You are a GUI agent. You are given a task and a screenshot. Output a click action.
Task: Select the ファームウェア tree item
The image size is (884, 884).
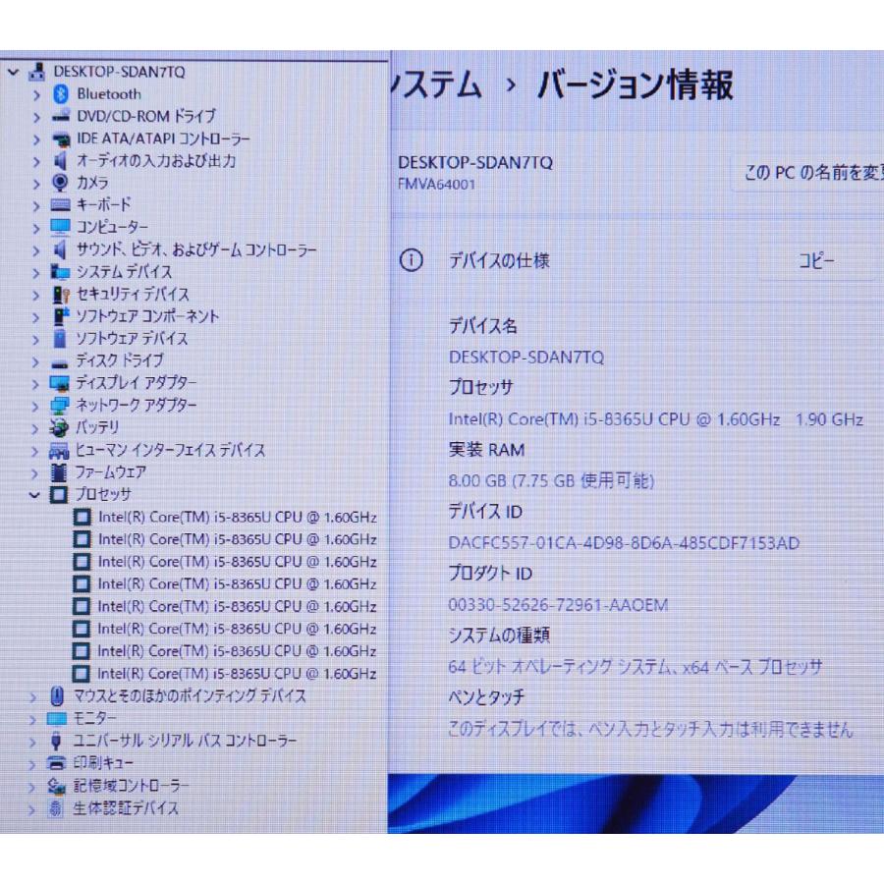click(111, 472)
